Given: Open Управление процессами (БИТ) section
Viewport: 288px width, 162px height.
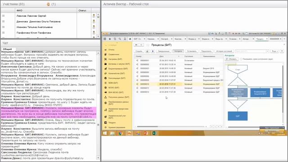Looking at the screenshot, I should pos(117,110).
